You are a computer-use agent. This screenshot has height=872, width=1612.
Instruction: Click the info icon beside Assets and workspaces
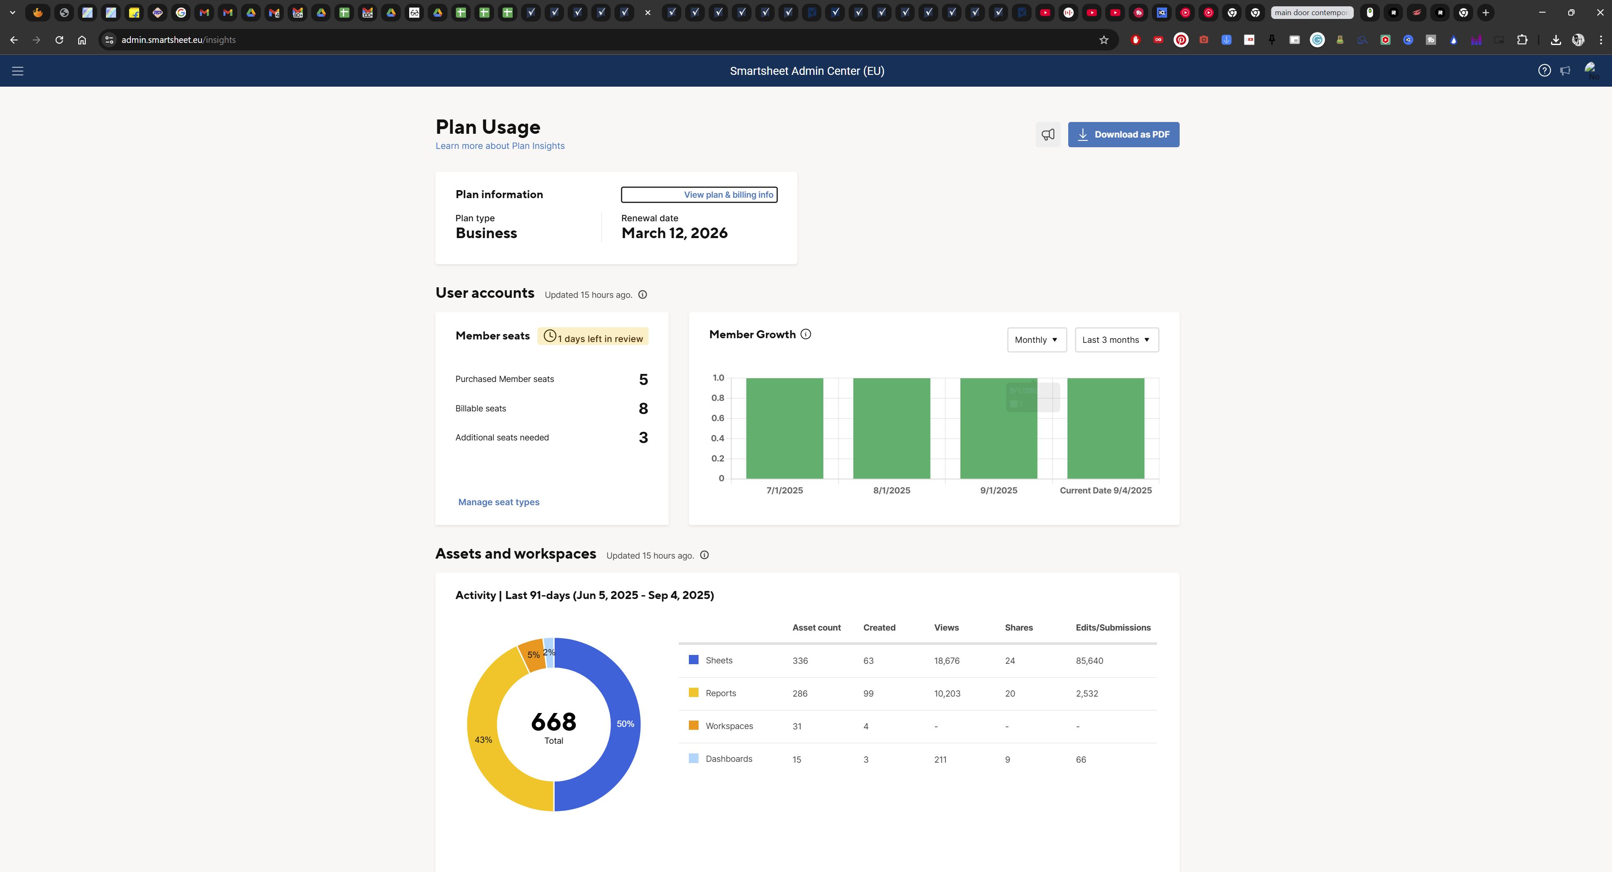coord(704,555)
